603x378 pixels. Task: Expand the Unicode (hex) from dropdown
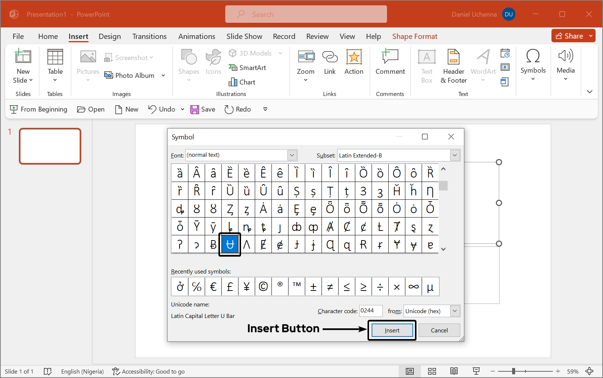click(x=455, y=311)
